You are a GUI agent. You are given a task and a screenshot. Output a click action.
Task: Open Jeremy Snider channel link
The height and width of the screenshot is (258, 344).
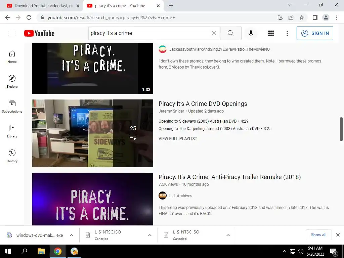[171, 111]
